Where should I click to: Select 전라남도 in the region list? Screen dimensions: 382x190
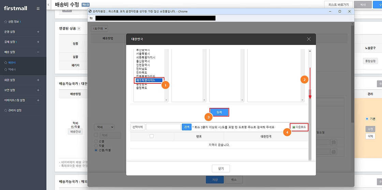pyautogui.click(x=142, y=69)
